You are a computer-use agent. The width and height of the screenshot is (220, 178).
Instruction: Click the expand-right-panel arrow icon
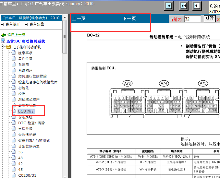pyautogui.click(x=169, y=6)
